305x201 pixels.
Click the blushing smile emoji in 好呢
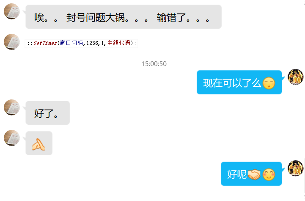point(269,174)
